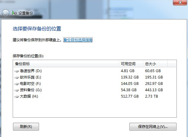
Task: Click the drive icon for 急速世界 (D:)
Action: (17, 71)
